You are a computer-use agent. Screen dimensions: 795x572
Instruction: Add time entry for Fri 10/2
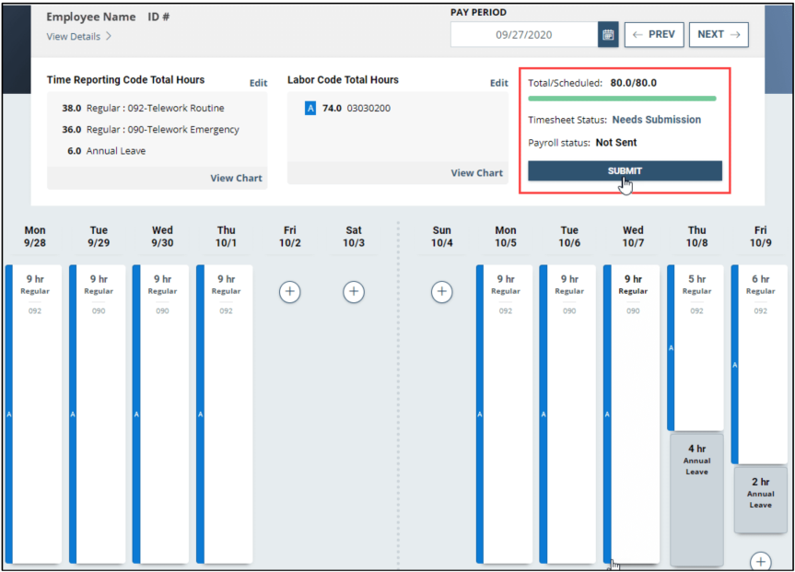[x=289, y=291]
